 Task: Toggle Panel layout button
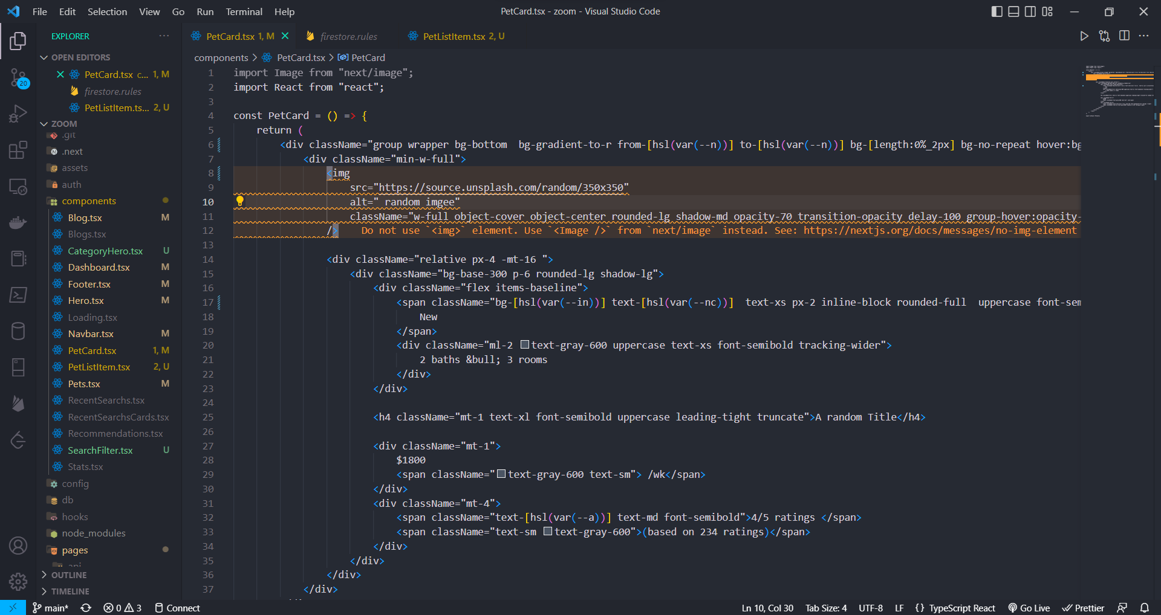(1013, 11)
